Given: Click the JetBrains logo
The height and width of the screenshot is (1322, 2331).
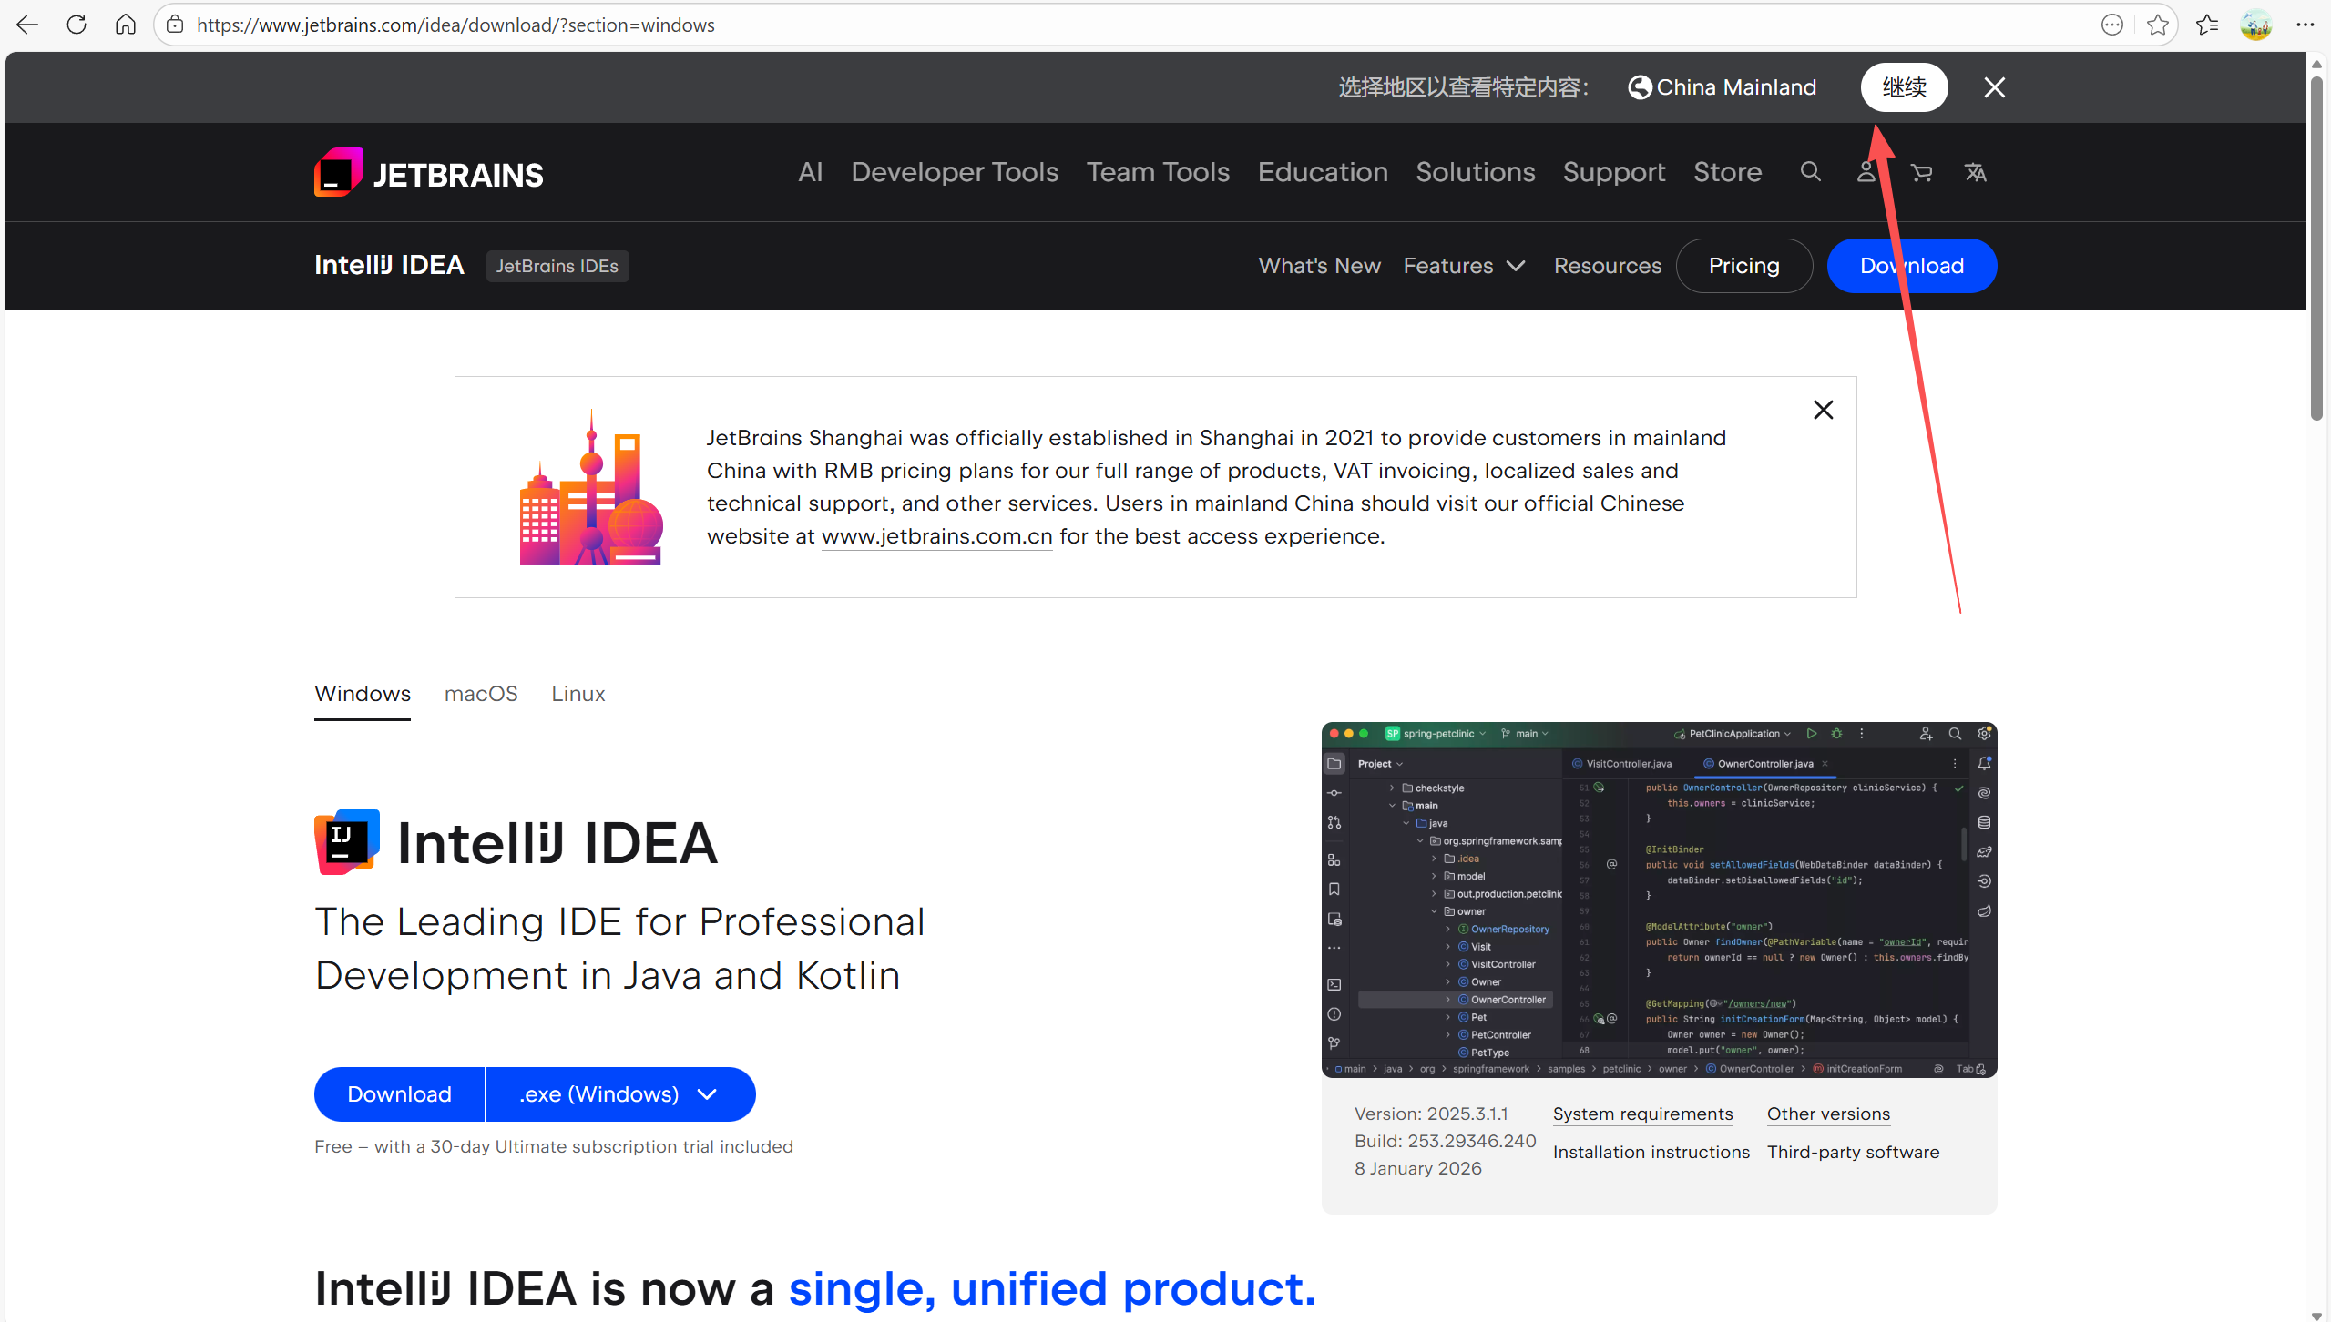Looking at the screenshot, I should (427, 171).
